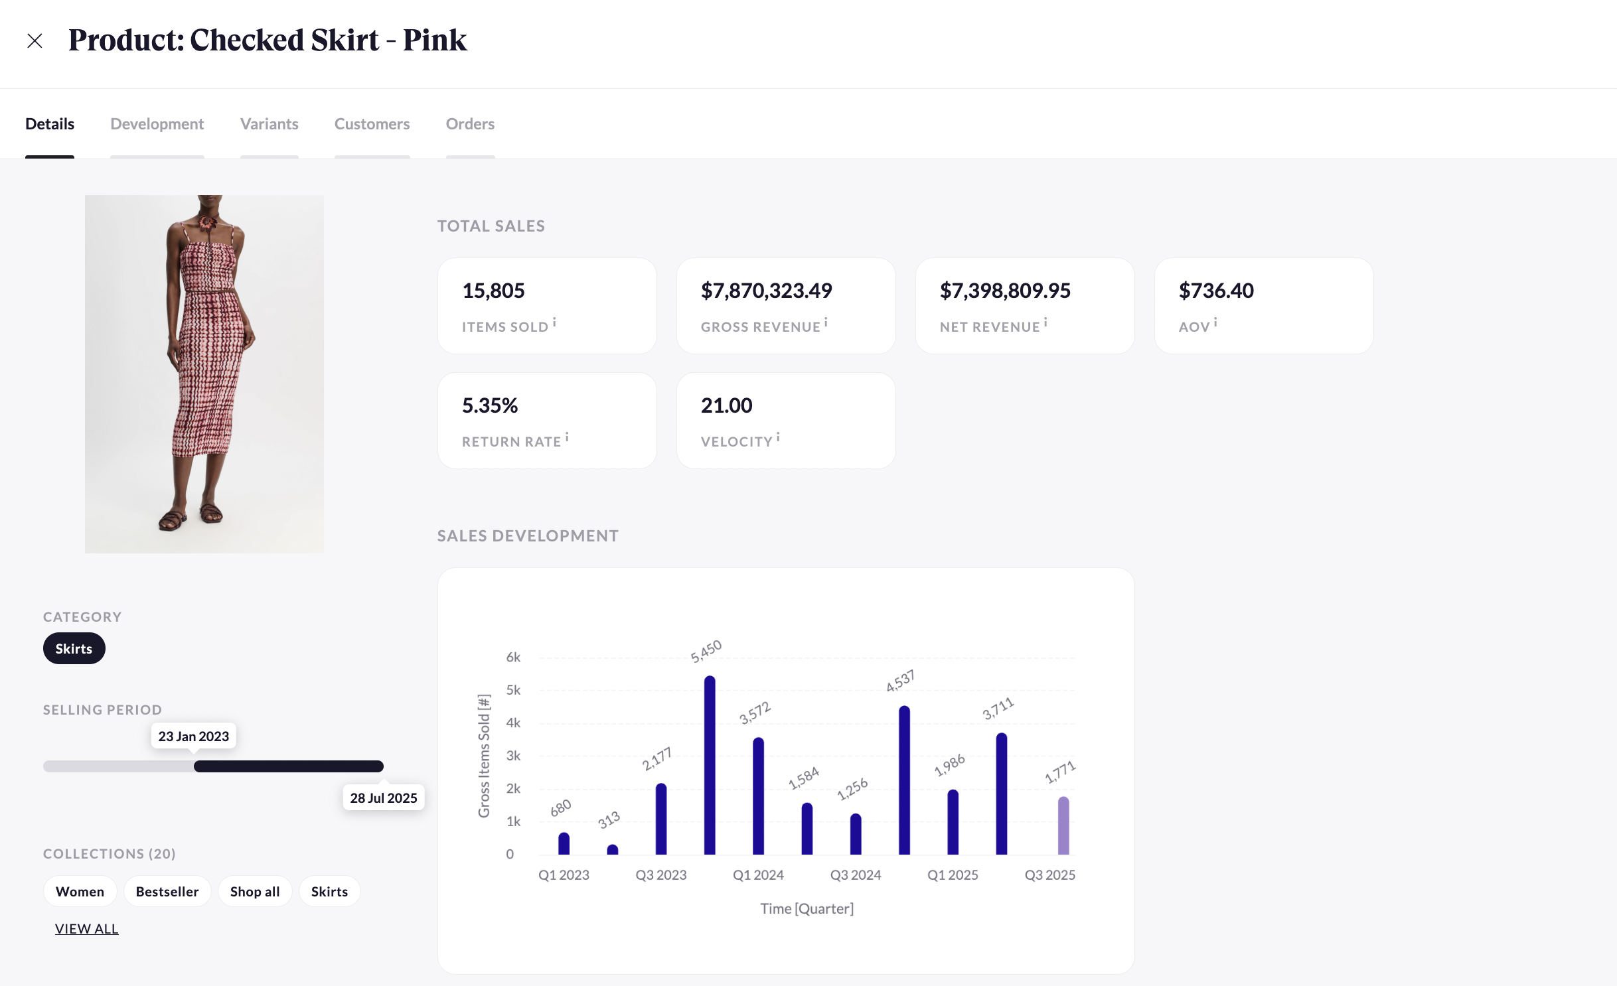Select the Bestseller collection chip

167,892
